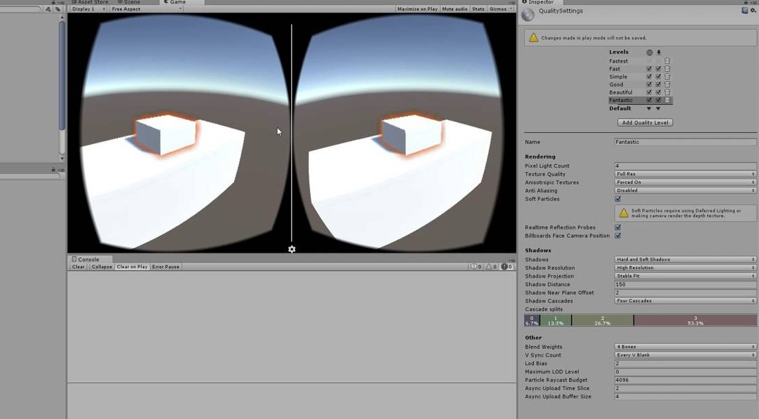Viewport: 759px width, 419px height.
Task: Click the web platform icon in Levels header
Action: click(x=649, y=52)
